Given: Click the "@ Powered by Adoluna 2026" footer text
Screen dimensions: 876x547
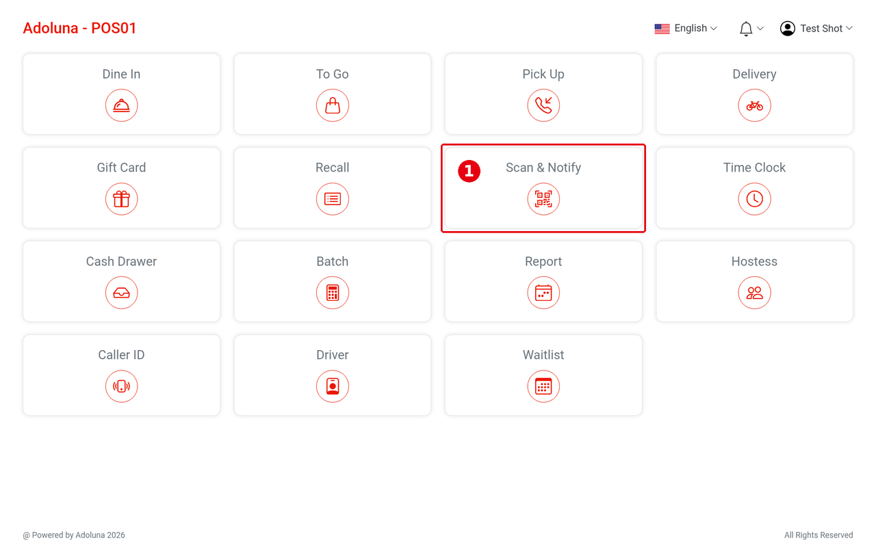Looking at the screenshot, I should click(74, 535).
